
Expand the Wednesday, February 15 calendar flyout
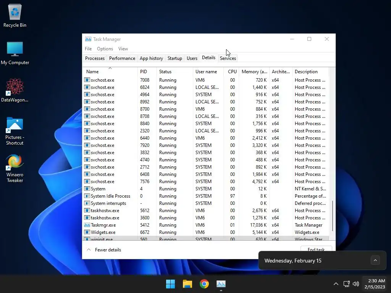pyautogui.click(x=375, y=261)
